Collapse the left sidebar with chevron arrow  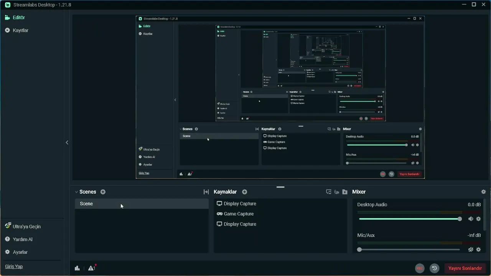(x=67, y=143)
